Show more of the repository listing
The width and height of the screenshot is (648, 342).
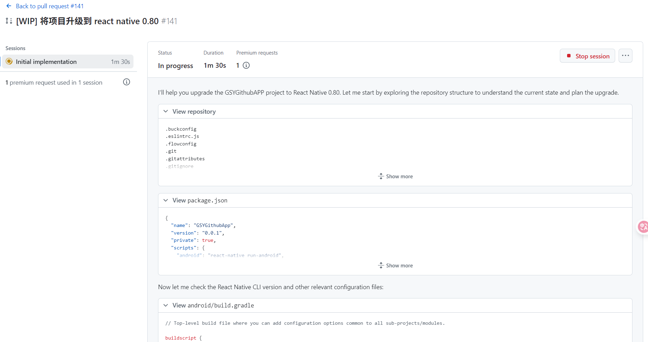[x=395, y=177]
